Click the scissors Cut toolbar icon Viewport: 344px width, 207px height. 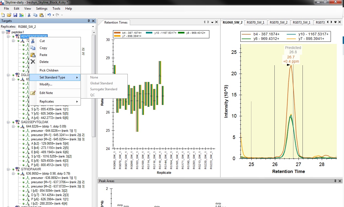point(29,15)
